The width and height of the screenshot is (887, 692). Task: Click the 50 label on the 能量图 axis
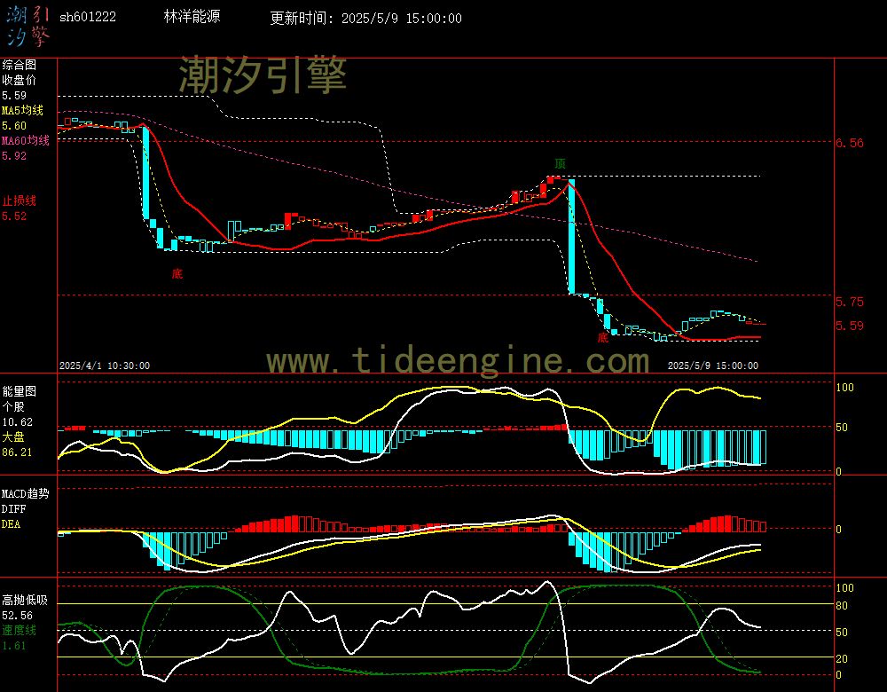point(842,428)
